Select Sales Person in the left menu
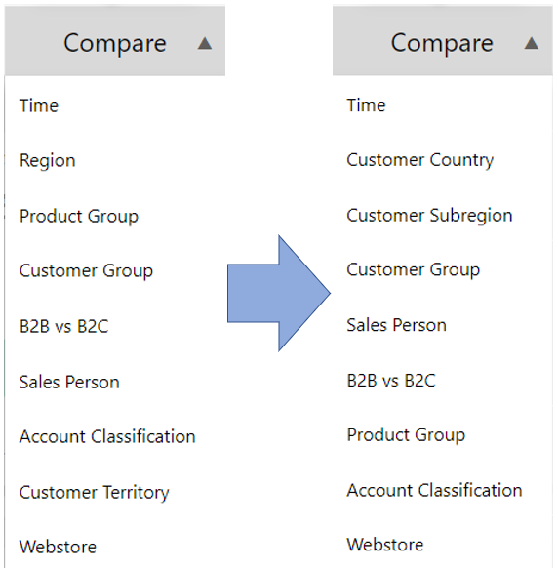 point(69,382)
